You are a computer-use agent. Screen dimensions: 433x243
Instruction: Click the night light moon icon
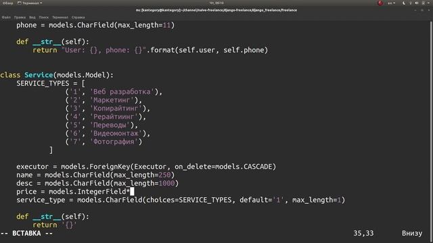tap(404, 3)
